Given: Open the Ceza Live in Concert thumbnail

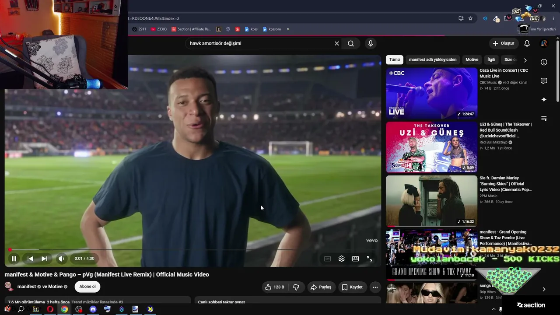Looking at the screenshot, I should (x=431, y=93).
